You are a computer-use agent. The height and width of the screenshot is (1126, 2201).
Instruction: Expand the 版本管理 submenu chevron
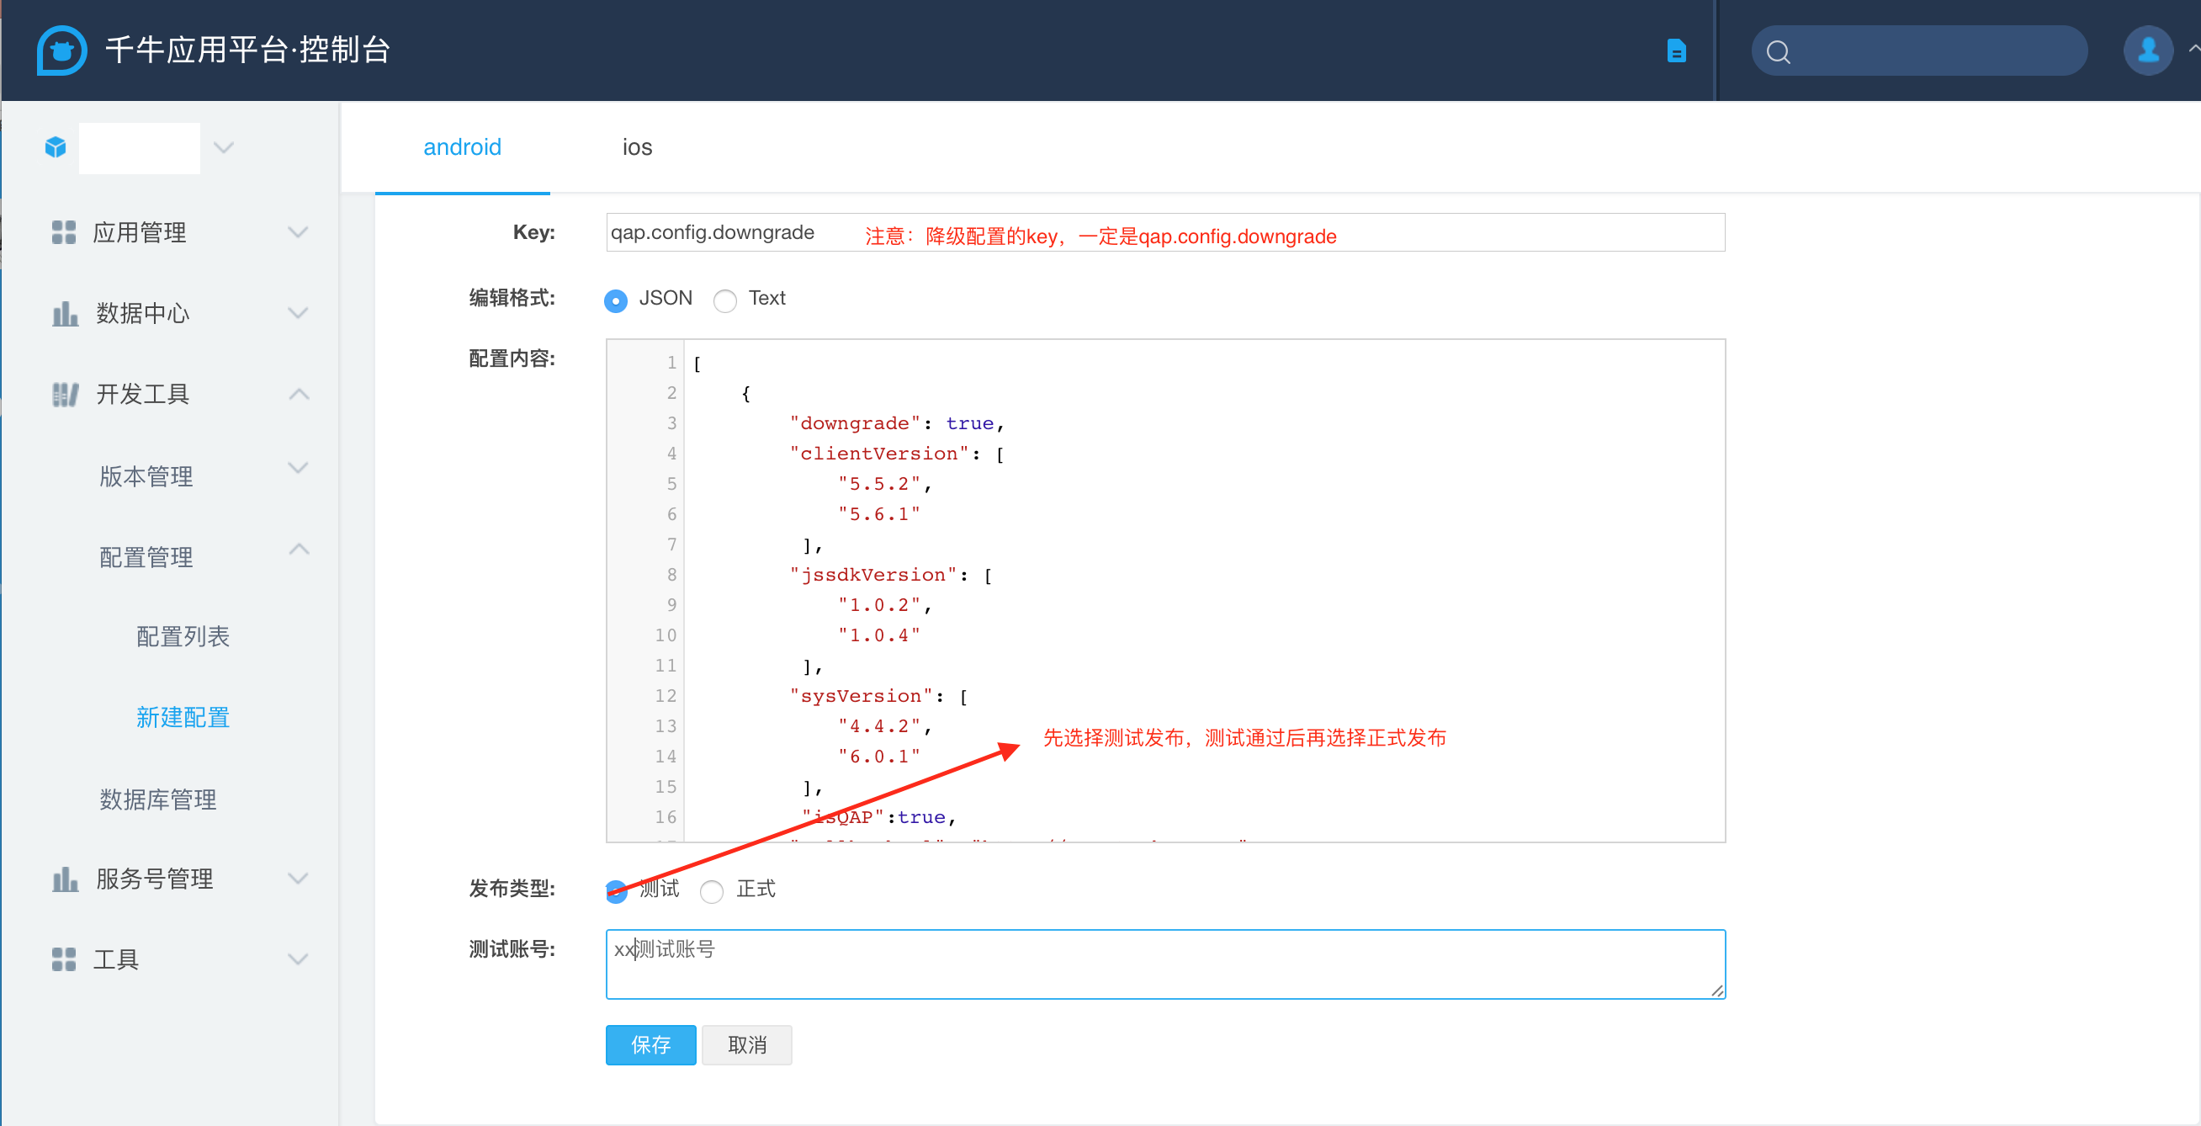tap(297, 468)
